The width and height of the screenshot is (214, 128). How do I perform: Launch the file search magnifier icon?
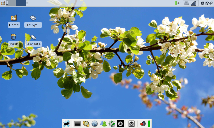86,124
